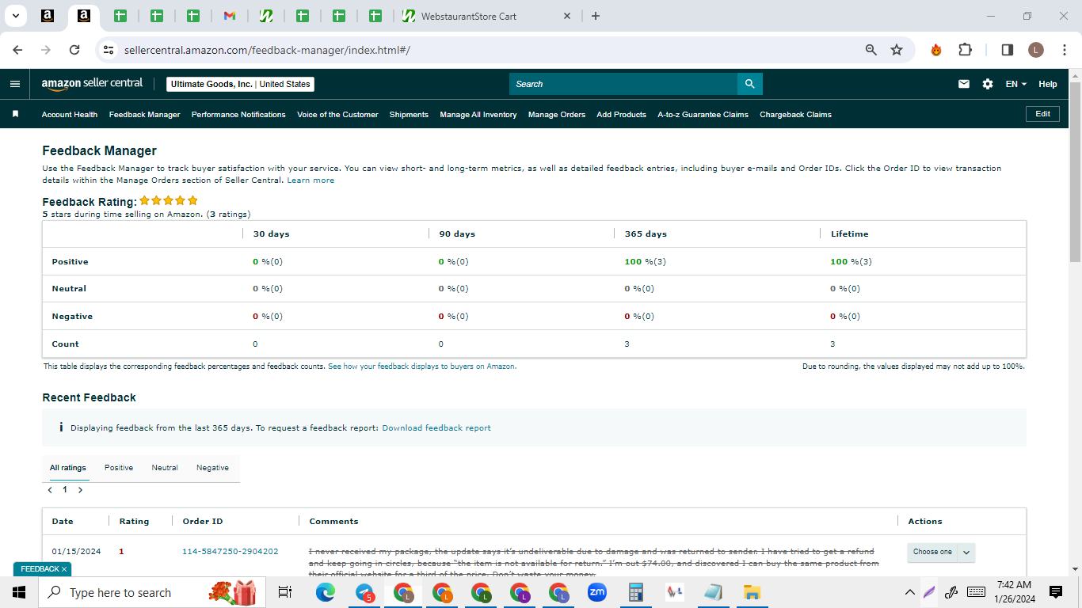Screen dimensions: 1082x608
Task: Open Zoom from the taskbar
Action: click(597, 592)
